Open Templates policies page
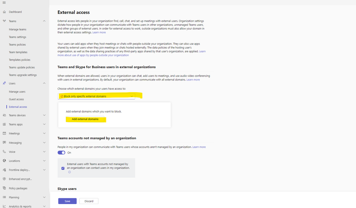356x208 pixels. [x=20, y=60]
